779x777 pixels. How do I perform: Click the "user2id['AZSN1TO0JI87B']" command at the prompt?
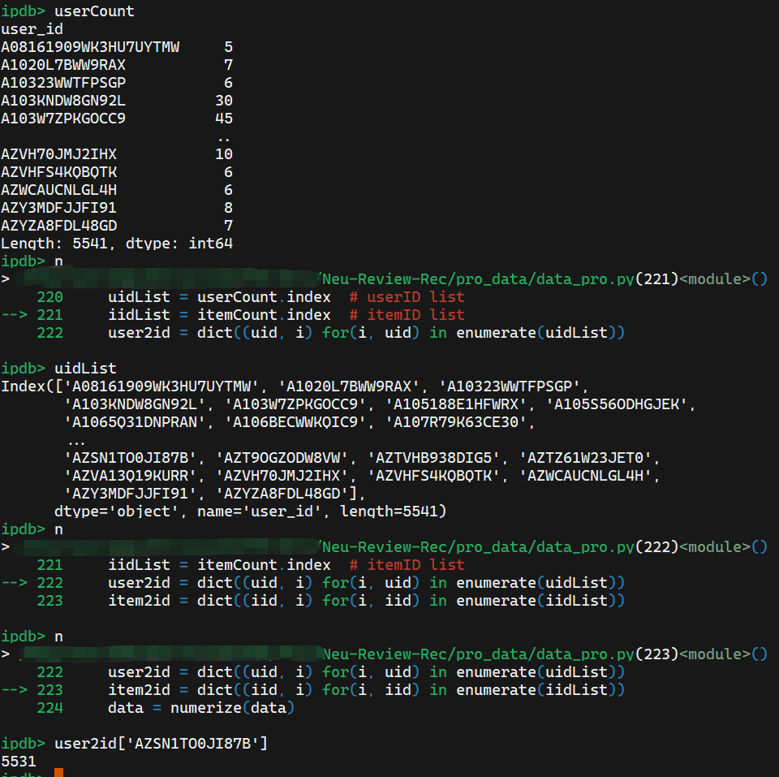pos(161,744)
